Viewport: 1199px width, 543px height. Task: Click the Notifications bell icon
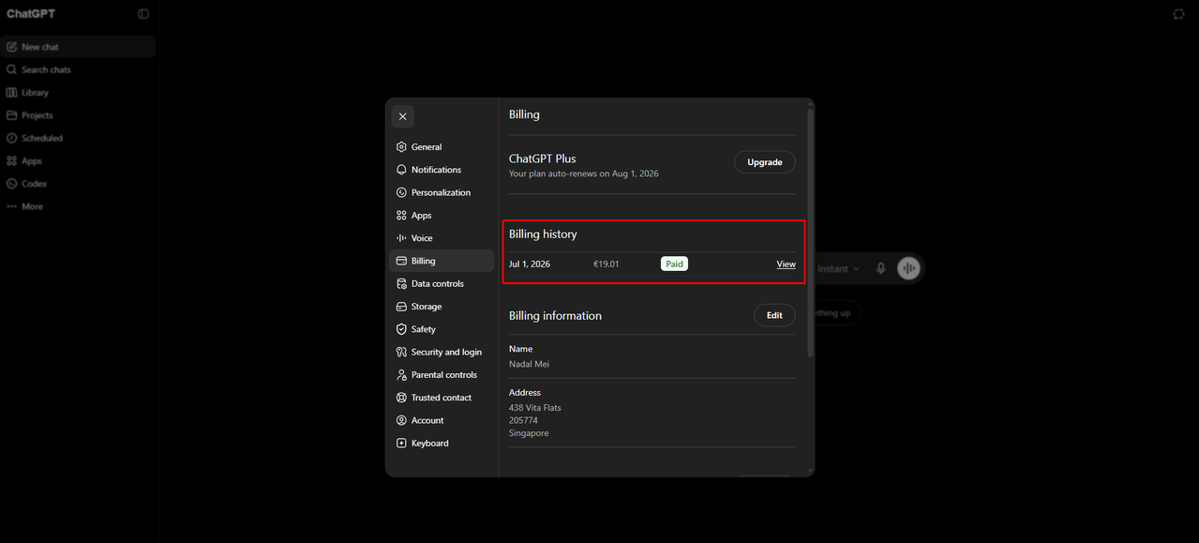[x=401, y=170]
